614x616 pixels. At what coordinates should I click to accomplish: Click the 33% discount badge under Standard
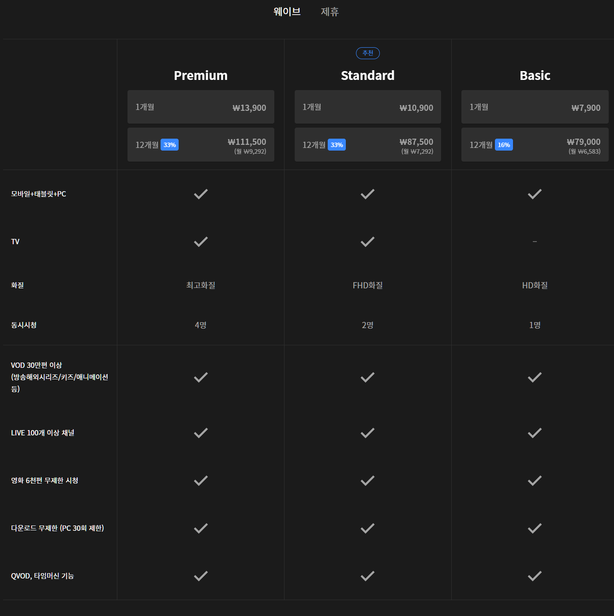point(337,145)
